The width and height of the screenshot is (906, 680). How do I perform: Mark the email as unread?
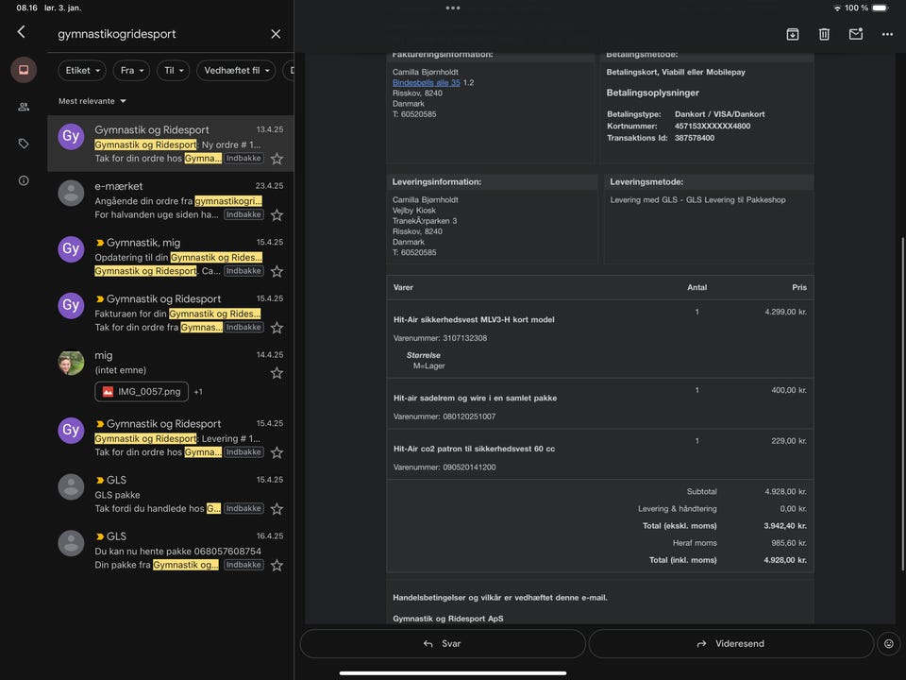coord(856,34)
